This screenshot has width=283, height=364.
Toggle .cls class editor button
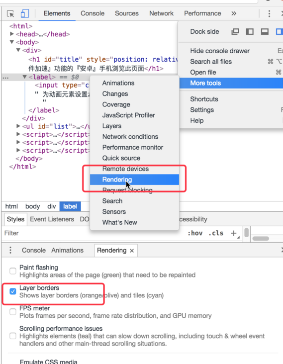(x=216, y=233)
